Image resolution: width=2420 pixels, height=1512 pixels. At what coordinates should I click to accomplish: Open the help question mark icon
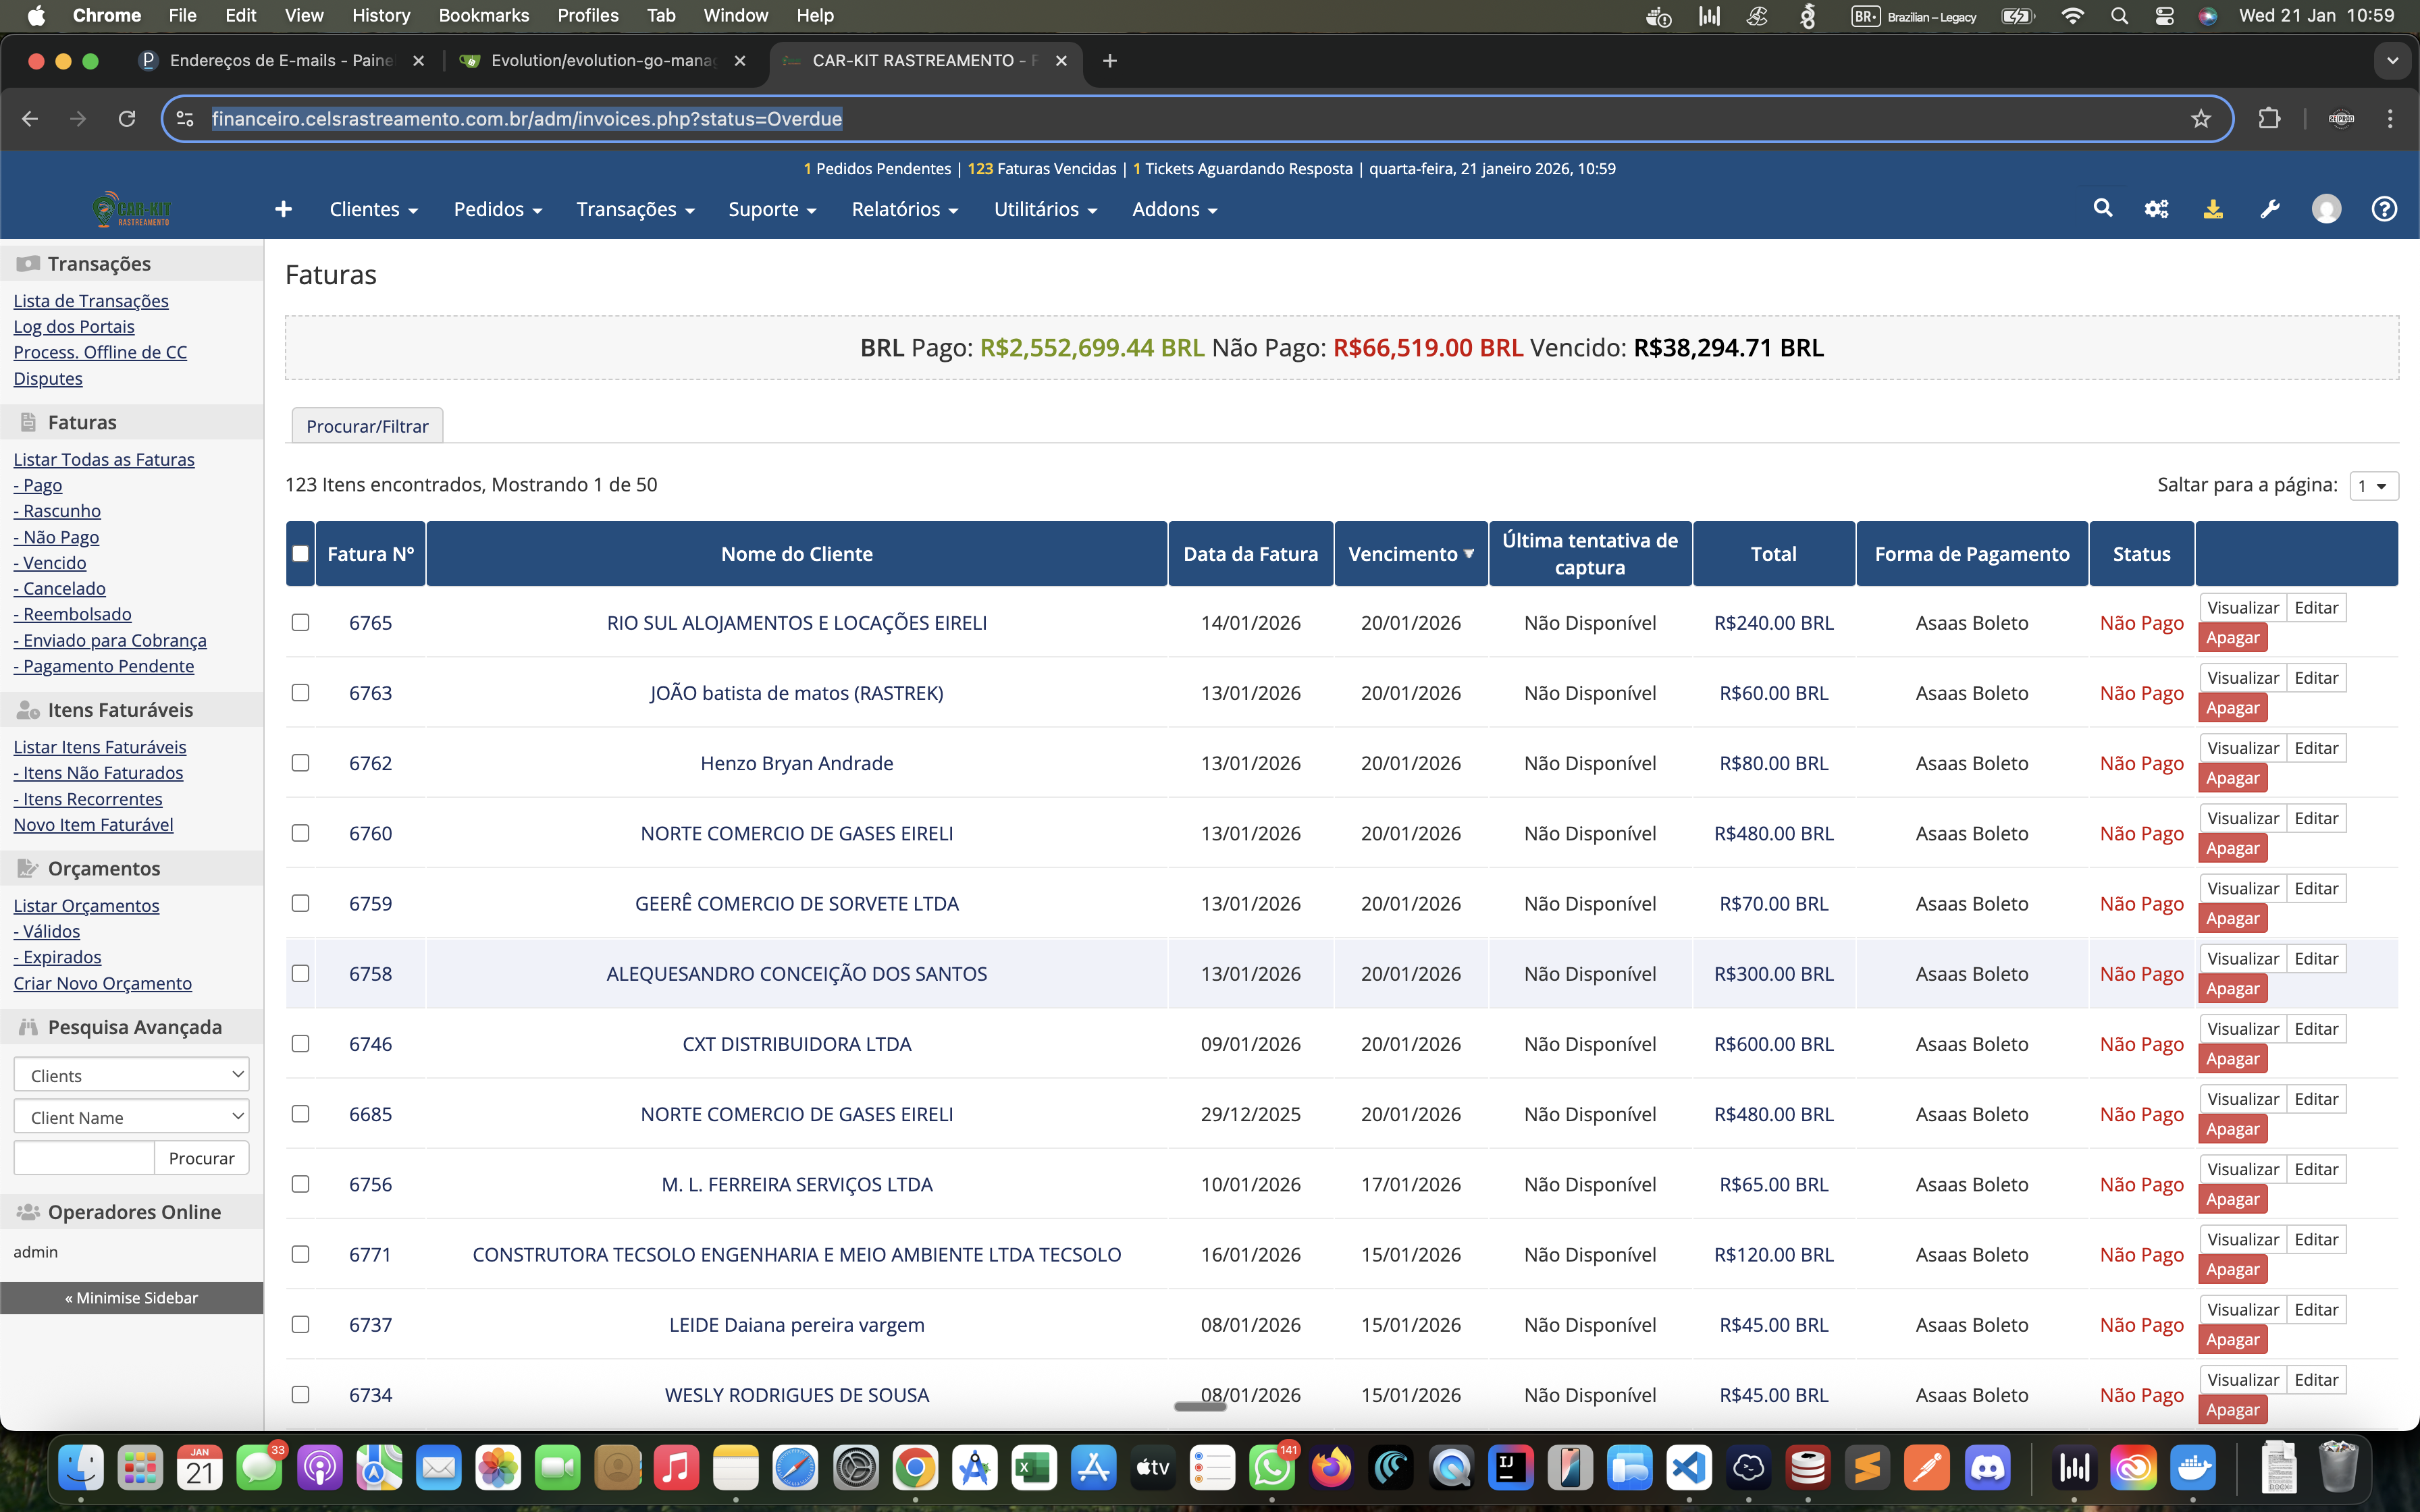point(2384,209)
